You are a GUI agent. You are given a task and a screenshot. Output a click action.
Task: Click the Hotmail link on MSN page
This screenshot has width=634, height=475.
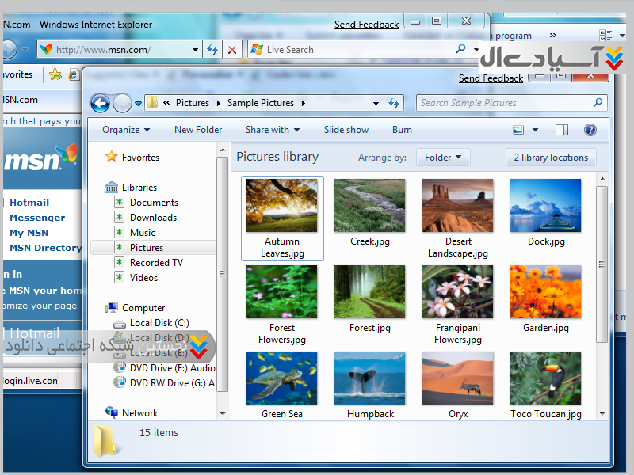pos(29,203)
